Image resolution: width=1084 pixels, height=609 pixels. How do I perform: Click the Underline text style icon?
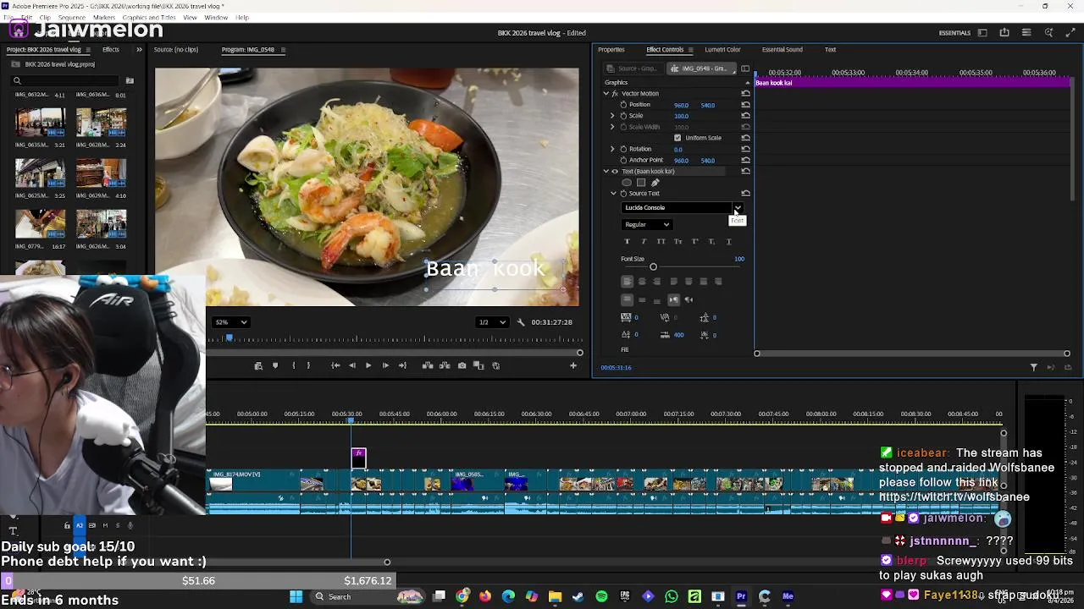[x=728, y=242]
